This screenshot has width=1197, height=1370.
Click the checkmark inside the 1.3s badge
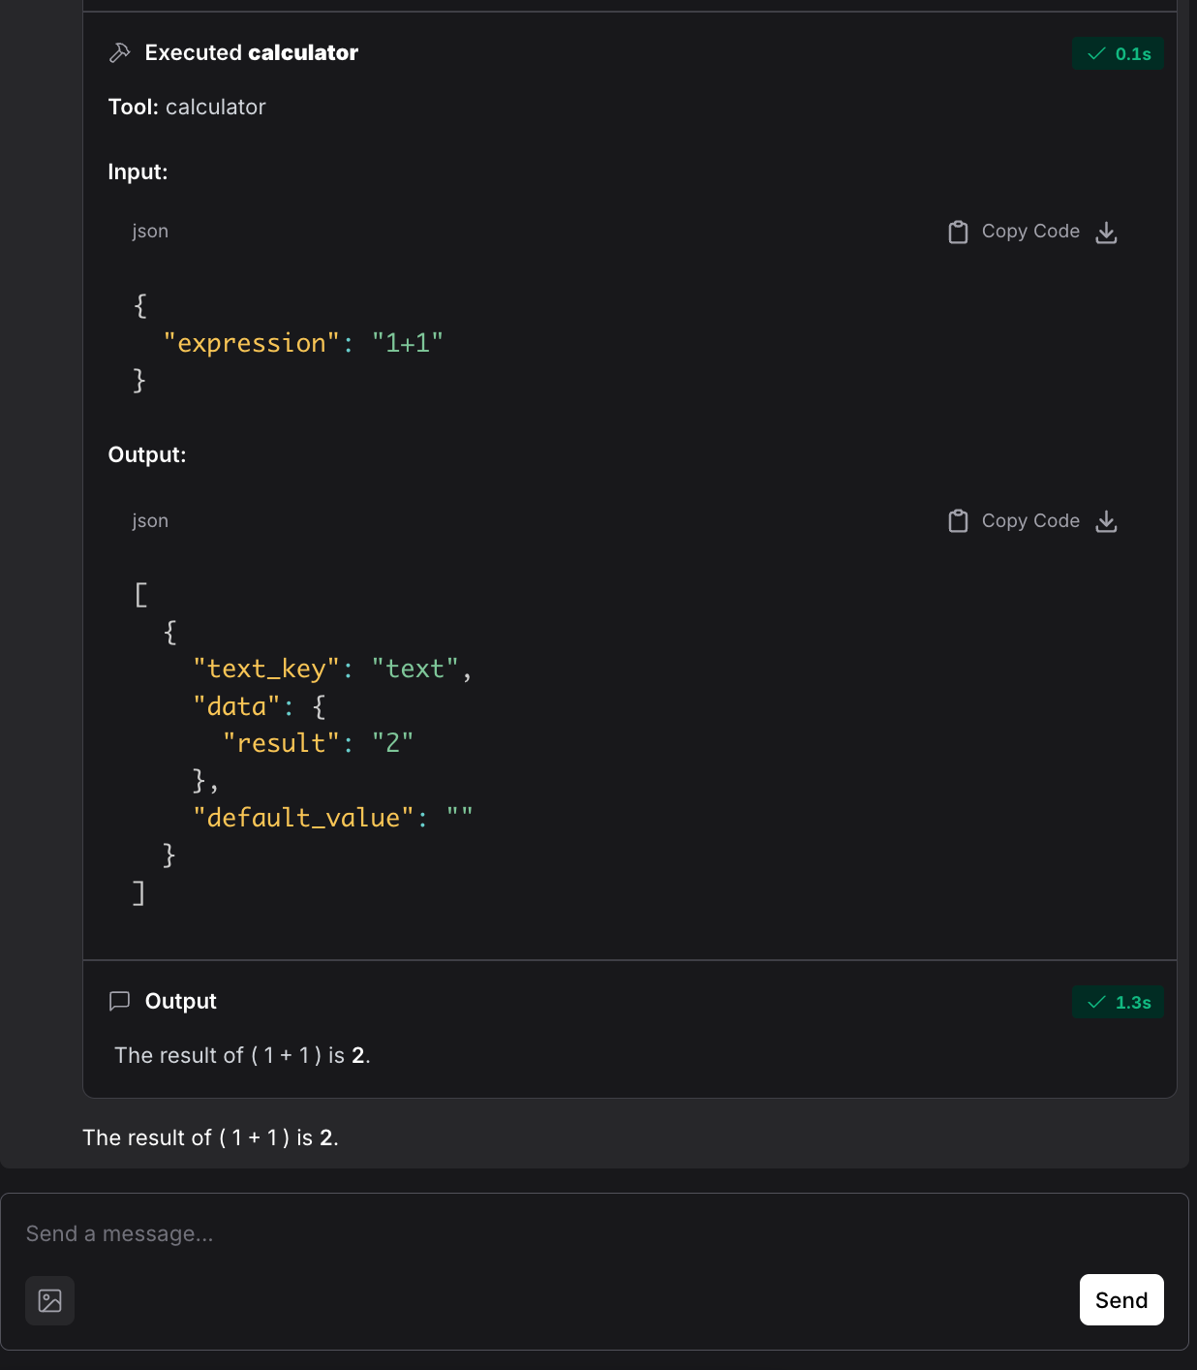coord(1095,1002)
